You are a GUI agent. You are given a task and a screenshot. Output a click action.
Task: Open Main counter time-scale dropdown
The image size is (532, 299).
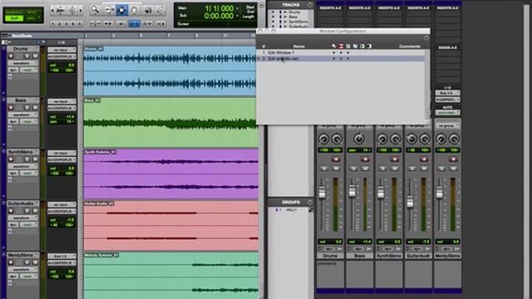pos(237,7)
